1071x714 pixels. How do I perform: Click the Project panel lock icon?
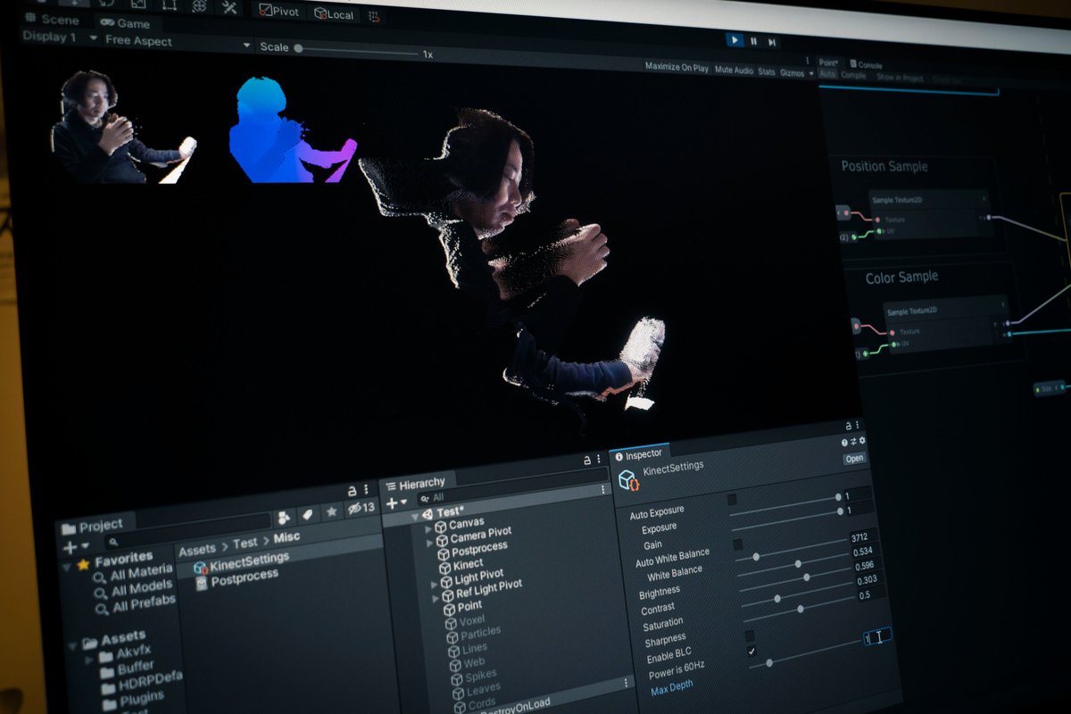[x=352, y=491]
